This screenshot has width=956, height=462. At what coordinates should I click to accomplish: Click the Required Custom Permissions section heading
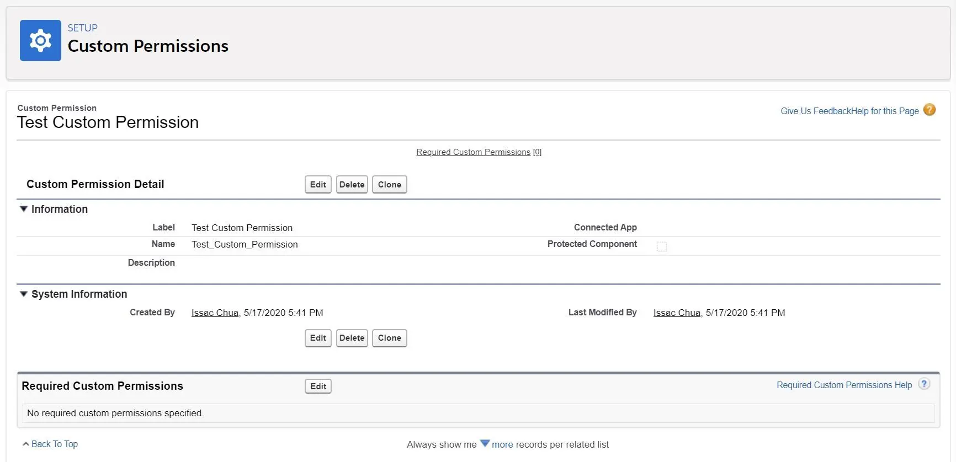[x=102, y=386]
